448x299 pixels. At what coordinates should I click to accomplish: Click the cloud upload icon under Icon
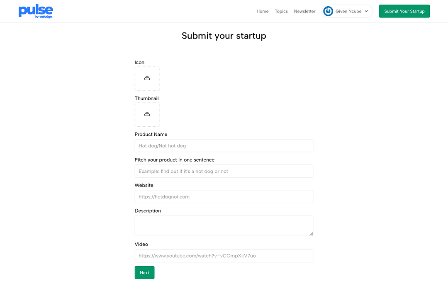(x=147, y=78)
